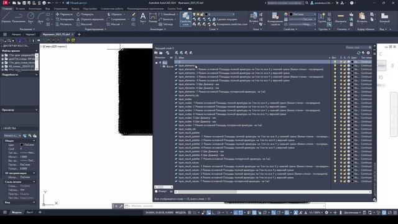Viewport: 398px width, 224px height.
Task: Open the Управление ribbon tab
Action: (x=61, y=9)
